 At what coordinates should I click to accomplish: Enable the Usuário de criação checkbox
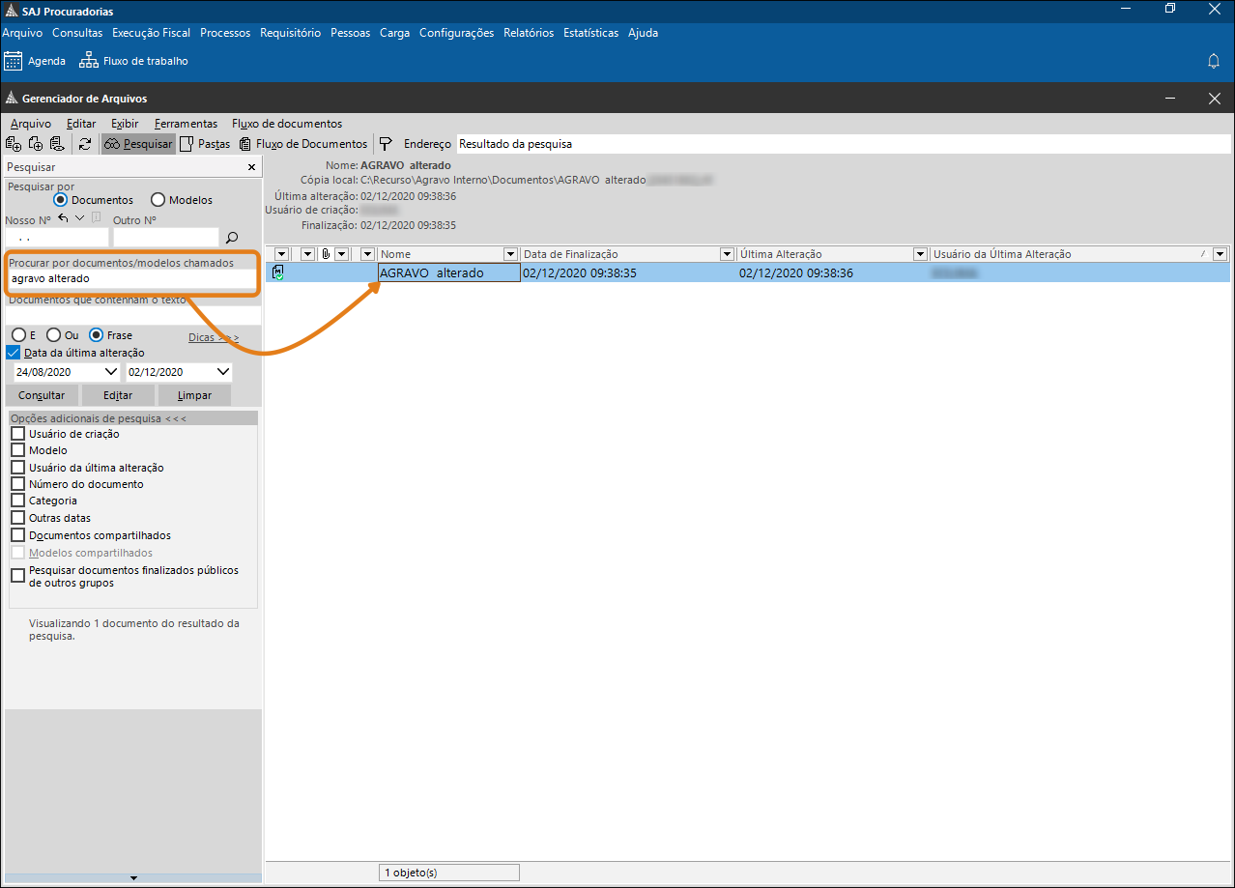coord(17,434)
